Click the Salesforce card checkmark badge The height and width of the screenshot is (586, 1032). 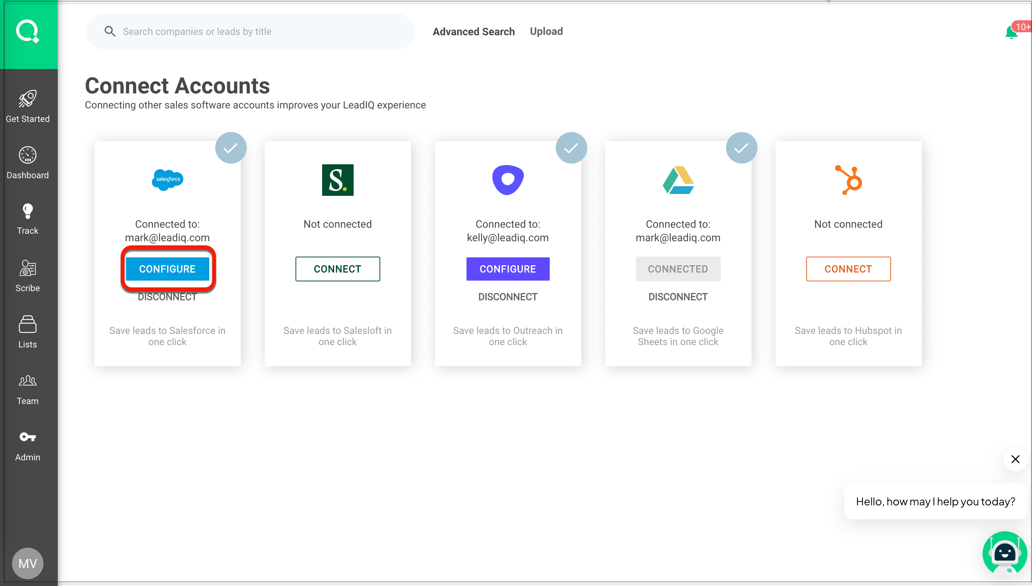click(231, 148)
